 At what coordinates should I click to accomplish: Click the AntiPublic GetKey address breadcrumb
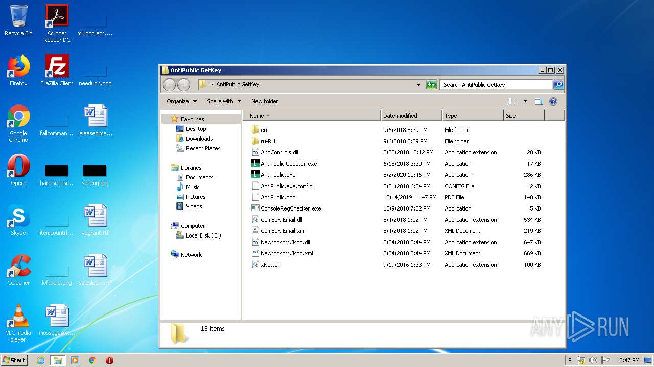(x=238, y=85)
